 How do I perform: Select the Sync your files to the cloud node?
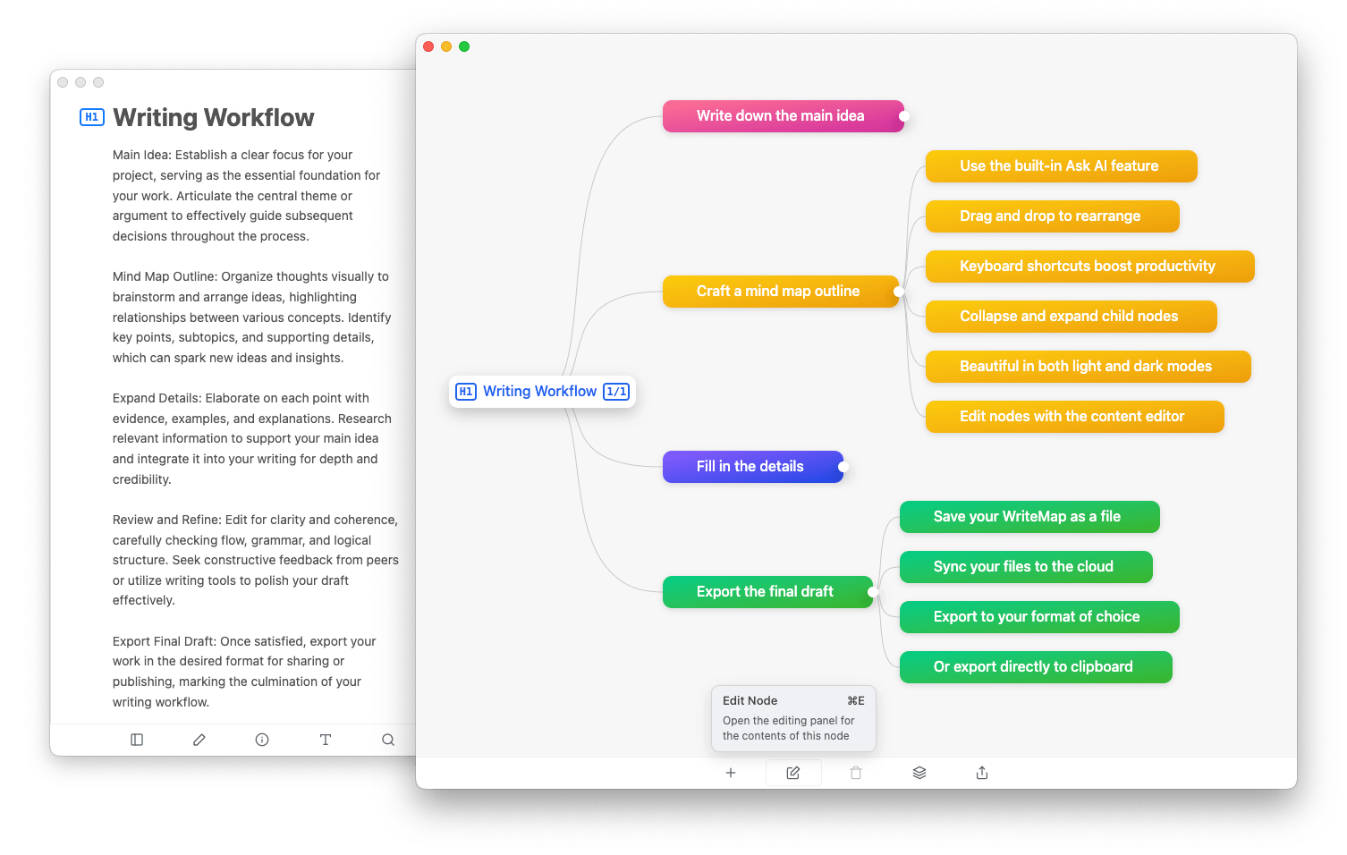point(1024,567)
